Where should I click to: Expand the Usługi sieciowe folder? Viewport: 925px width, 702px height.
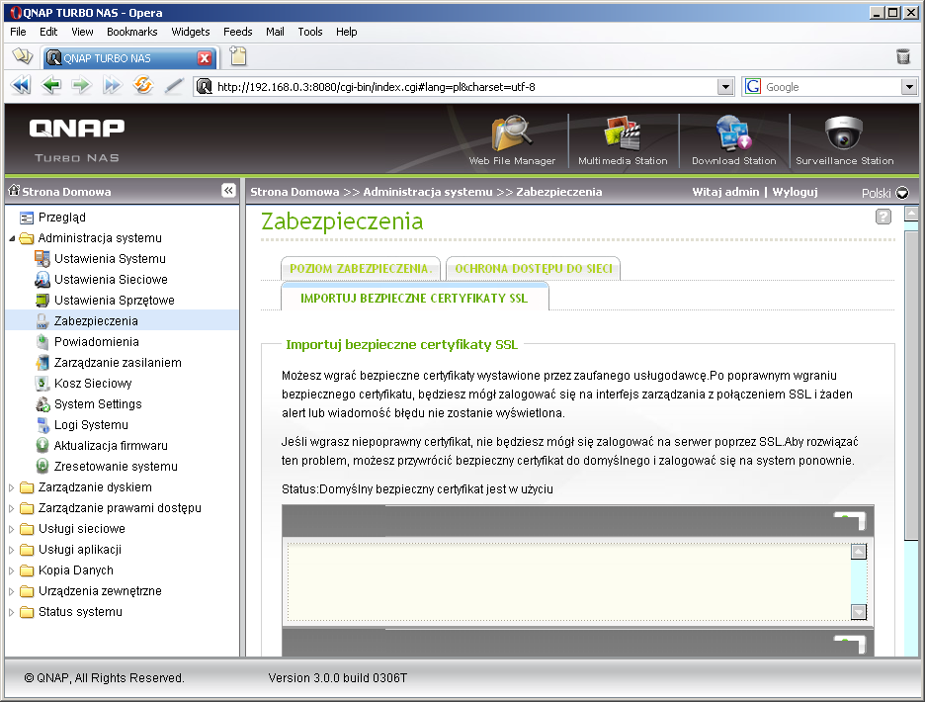click(11, 529)
